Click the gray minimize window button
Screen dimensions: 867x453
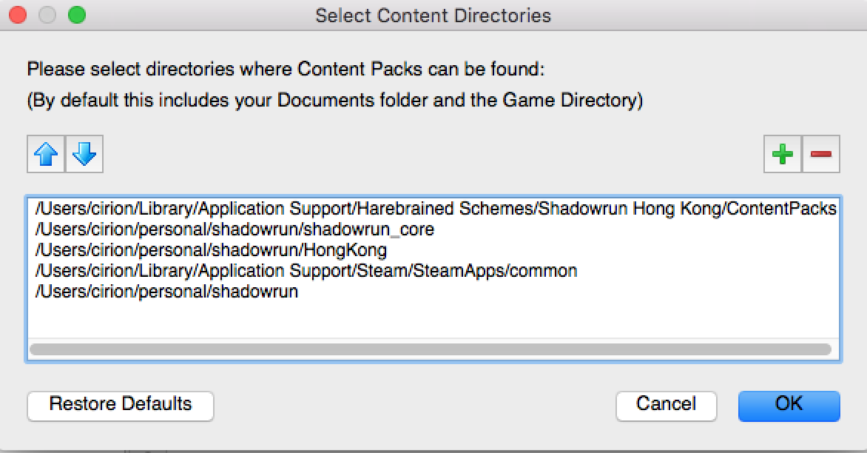tap(48, 15)
